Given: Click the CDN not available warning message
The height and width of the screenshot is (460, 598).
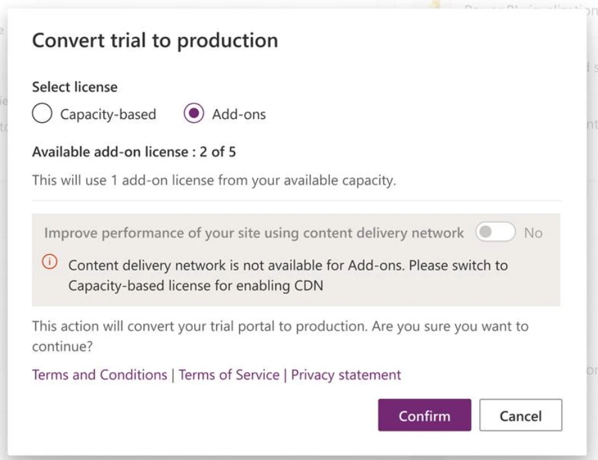Looking at the screenshot, I should tap(288, 275).
